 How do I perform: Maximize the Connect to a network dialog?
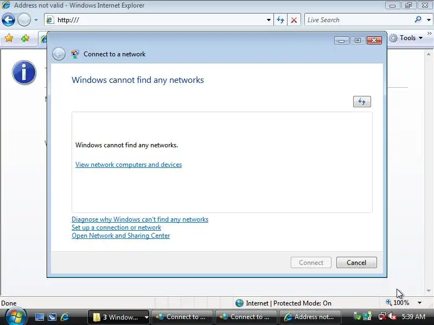[358, 40]
